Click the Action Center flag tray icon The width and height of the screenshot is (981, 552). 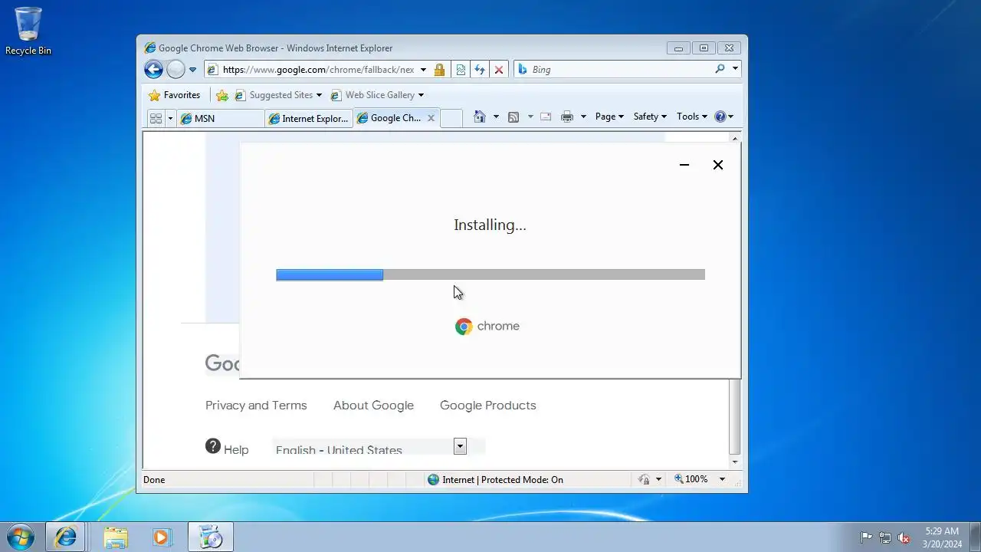click(x=867, y=537)
